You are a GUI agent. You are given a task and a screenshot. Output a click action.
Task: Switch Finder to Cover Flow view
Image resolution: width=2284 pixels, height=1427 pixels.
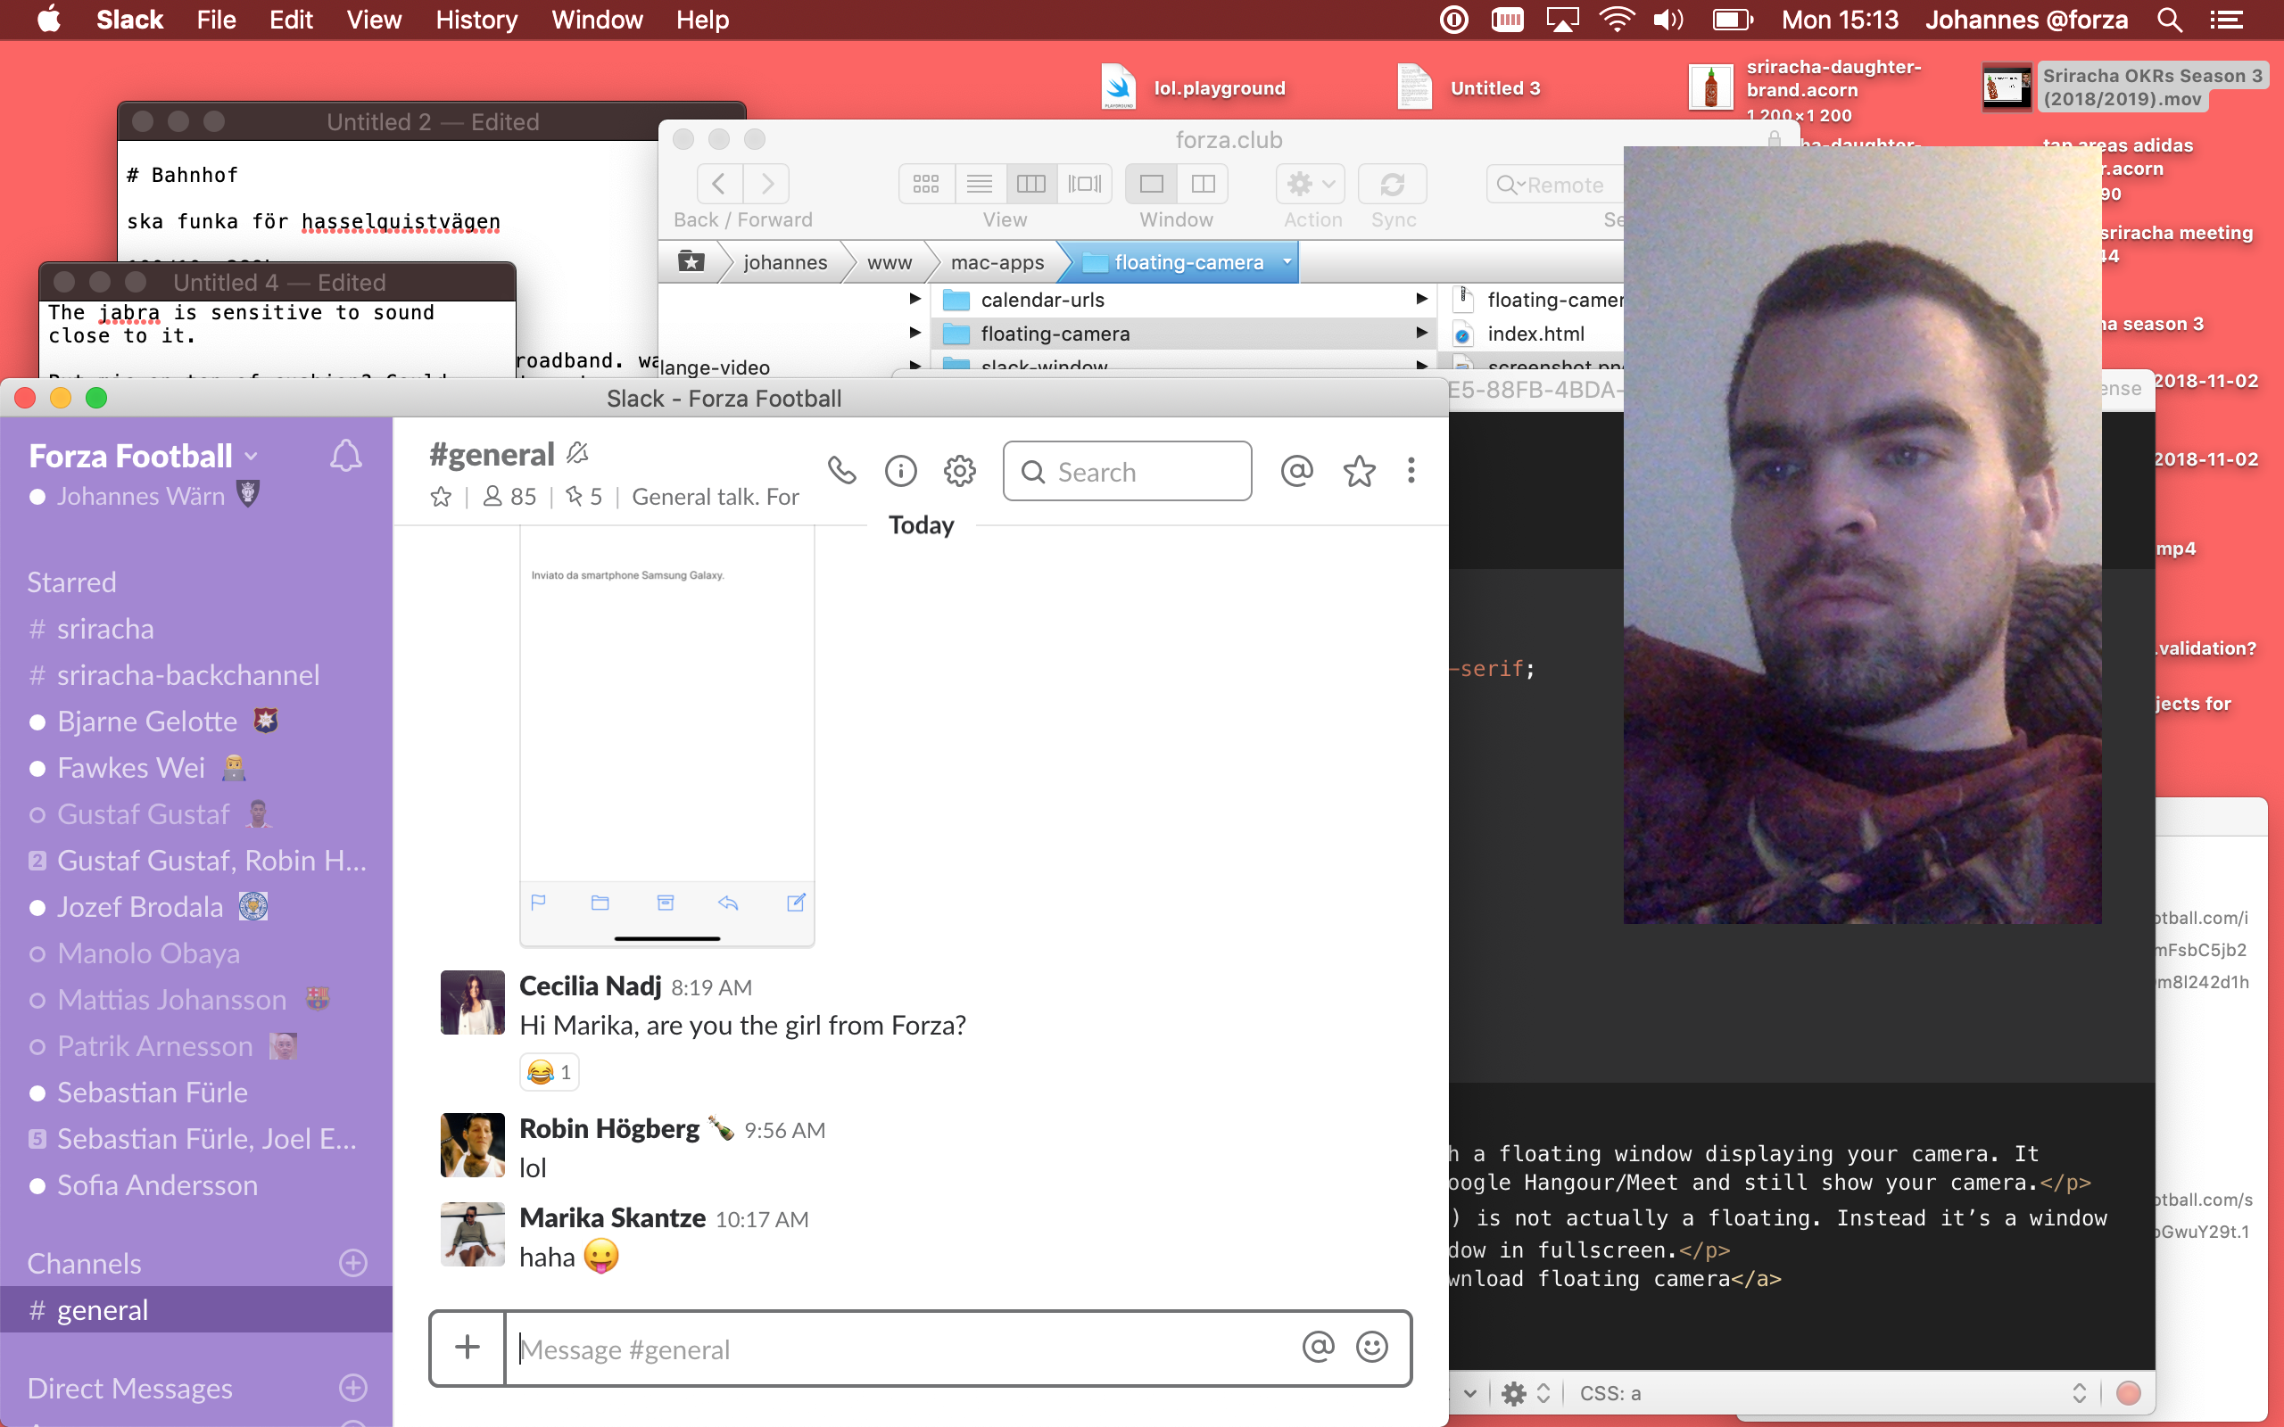(x=1084, y=183)
